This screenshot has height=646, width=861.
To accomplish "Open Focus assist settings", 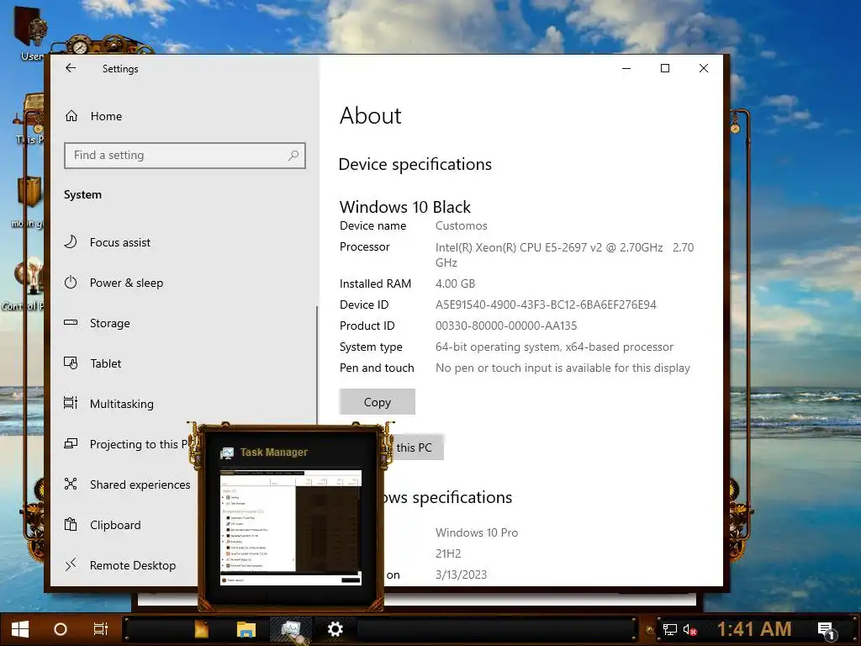I will (x=119, y=242).
